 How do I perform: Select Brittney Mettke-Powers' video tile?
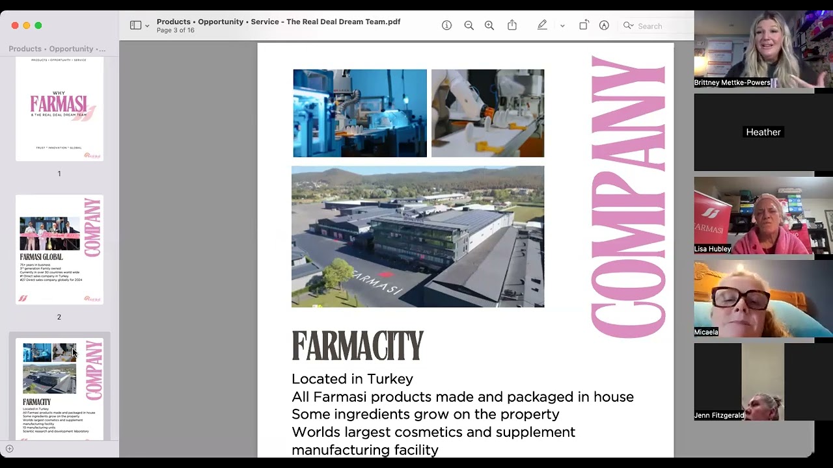(x=763, y=49)
